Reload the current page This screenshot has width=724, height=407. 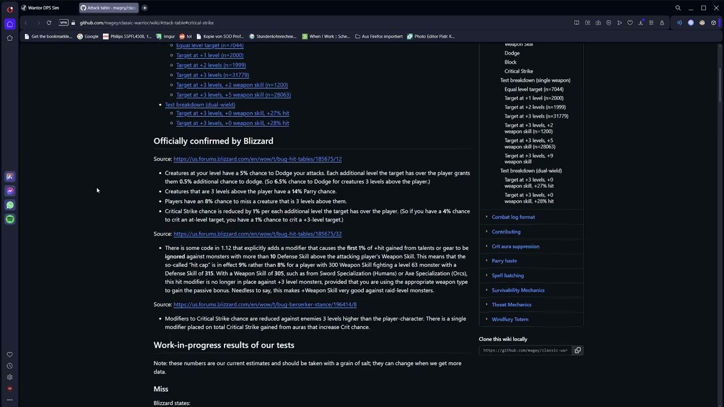click(x=49, y=23)
